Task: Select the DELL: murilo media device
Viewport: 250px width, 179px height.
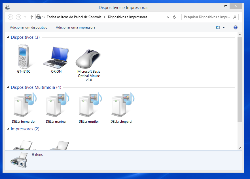Action: tap(89, 105)
